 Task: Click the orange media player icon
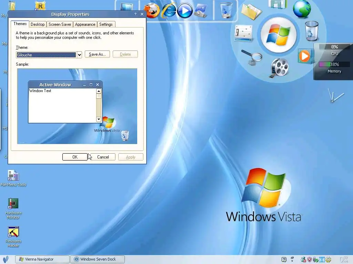[304, 56]
